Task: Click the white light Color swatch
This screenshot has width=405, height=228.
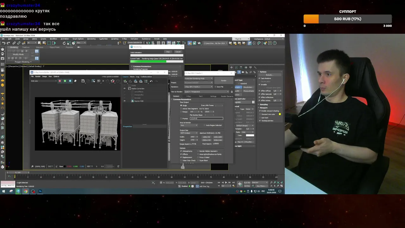Action: pos(250,136)
